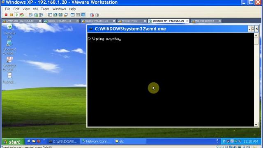263x148 pixels.
Task: Open the VM menu
Action: pos(35,9)
